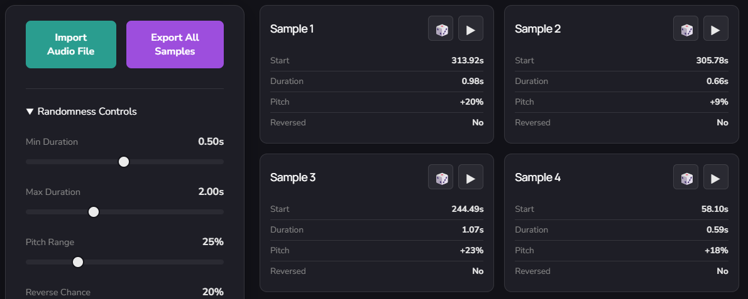The width and height of the screenshot is (748, 299).
Task: Play Sample 1 audio
Action: point(471,29)
